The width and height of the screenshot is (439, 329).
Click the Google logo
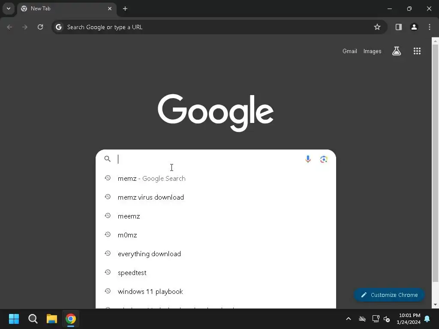coord(216,113)
